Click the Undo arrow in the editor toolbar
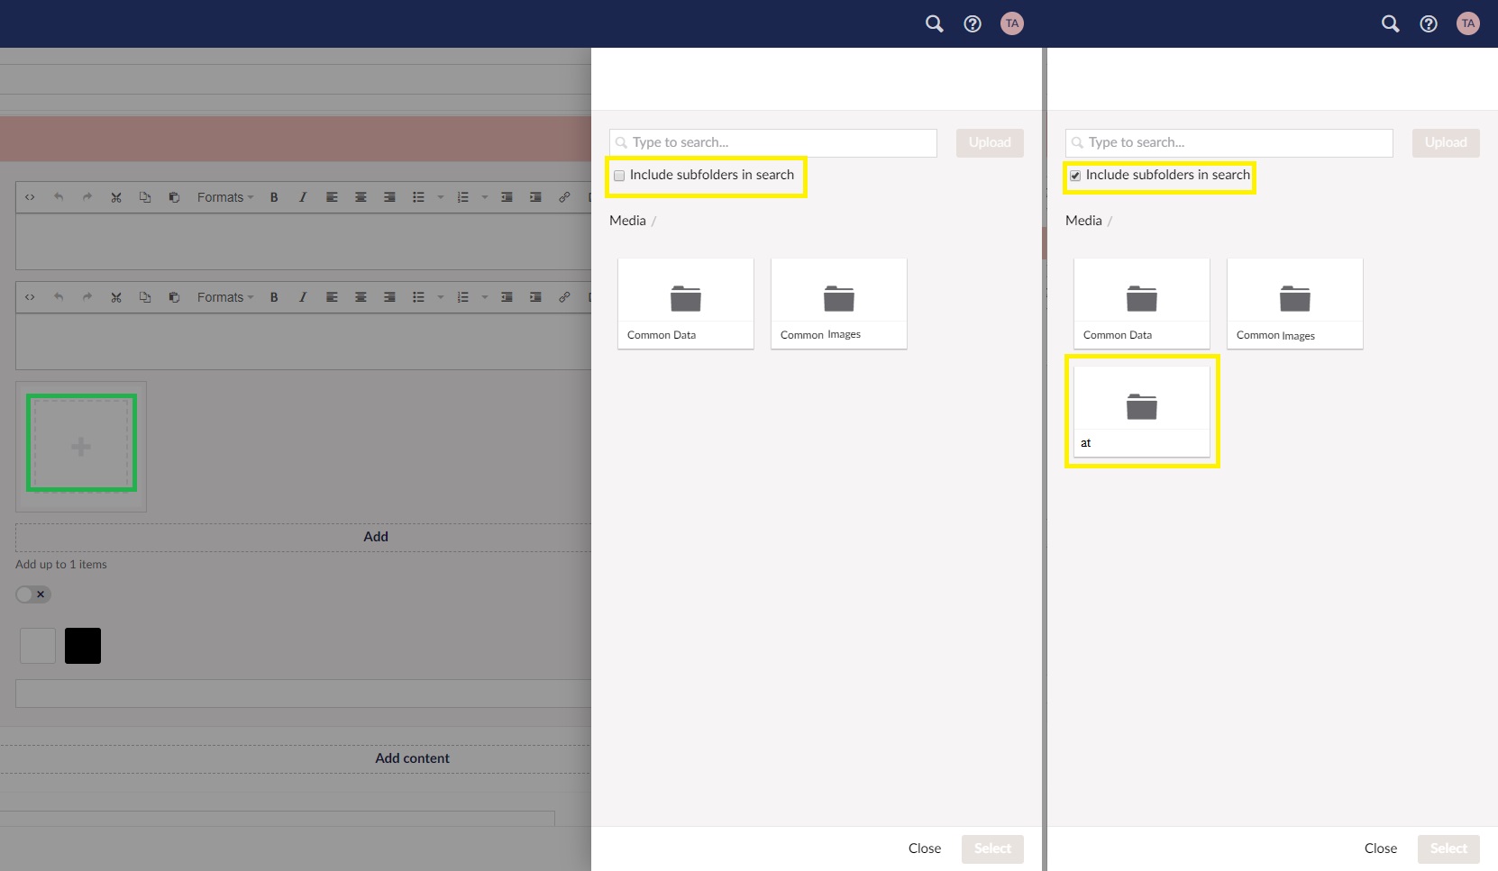Viewport: 1498px width, 871px height. click(x=59, y=197)
